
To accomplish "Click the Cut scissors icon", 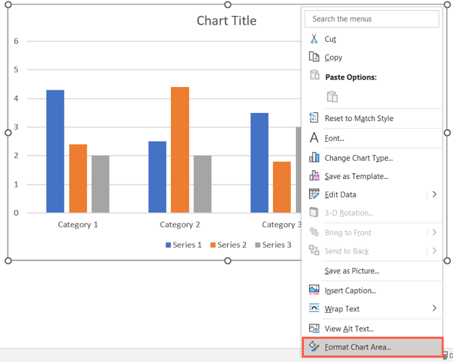I will tap(314, 38).
